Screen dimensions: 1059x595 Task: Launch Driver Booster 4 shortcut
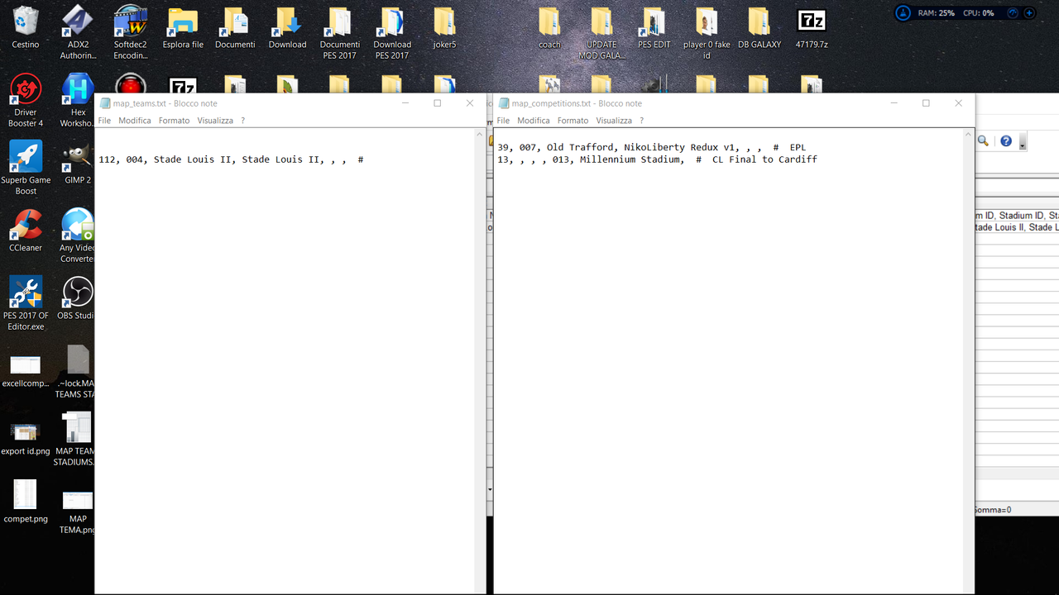(x=26, y=101)
